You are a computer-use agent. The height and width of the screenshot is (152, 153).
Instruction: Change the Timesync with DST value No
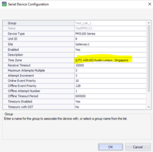point(110,107)
